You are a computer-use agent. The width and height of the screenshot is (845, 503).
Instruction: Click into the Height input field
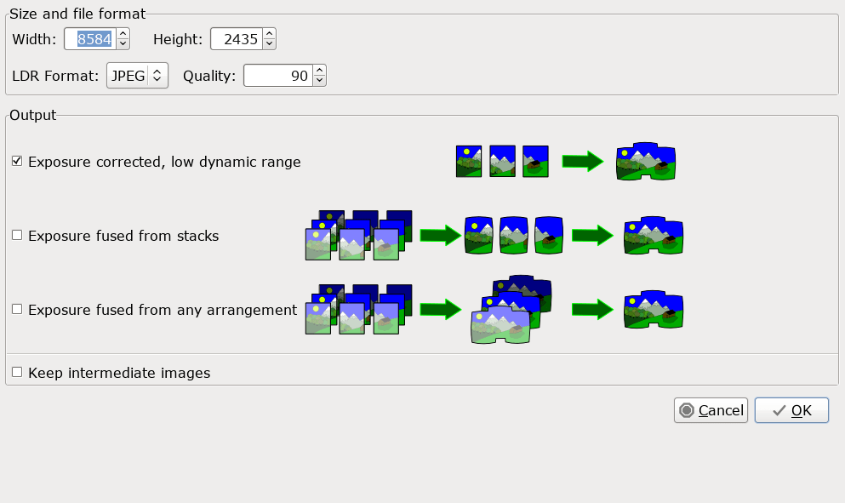click(237, 39)
